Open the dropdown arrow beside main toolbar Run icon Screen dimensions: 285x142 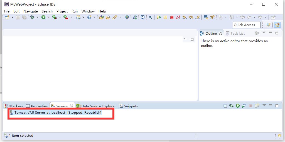point(49,17)
